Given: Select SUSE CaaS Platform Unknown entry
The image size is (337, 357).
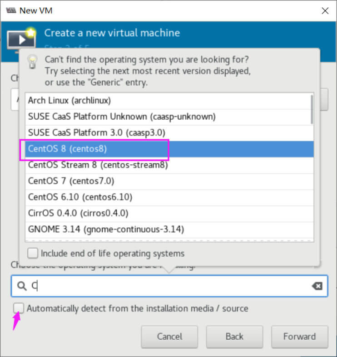Looking at the screenshot, I should coord(169,117).
